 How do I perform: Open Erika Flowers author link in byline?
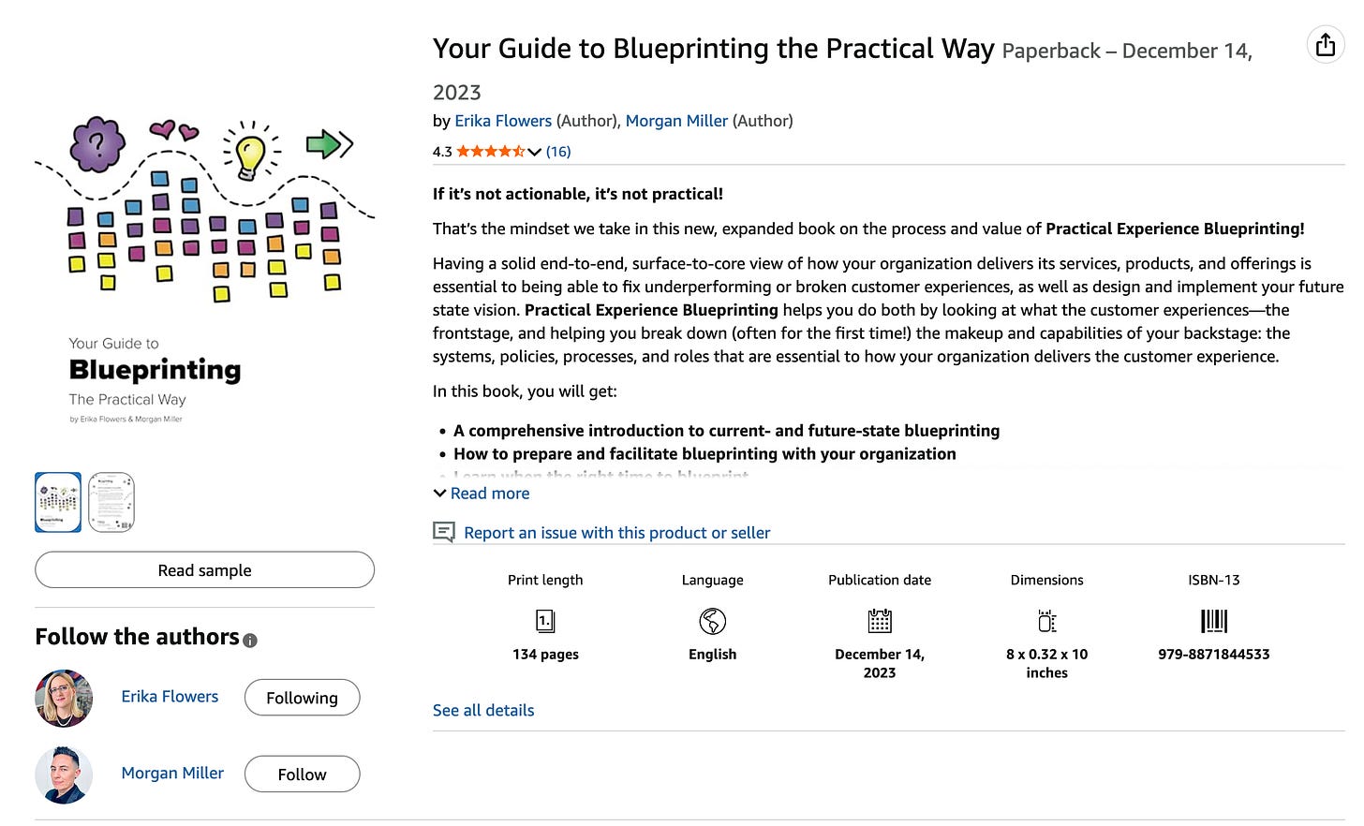(503, 121)
